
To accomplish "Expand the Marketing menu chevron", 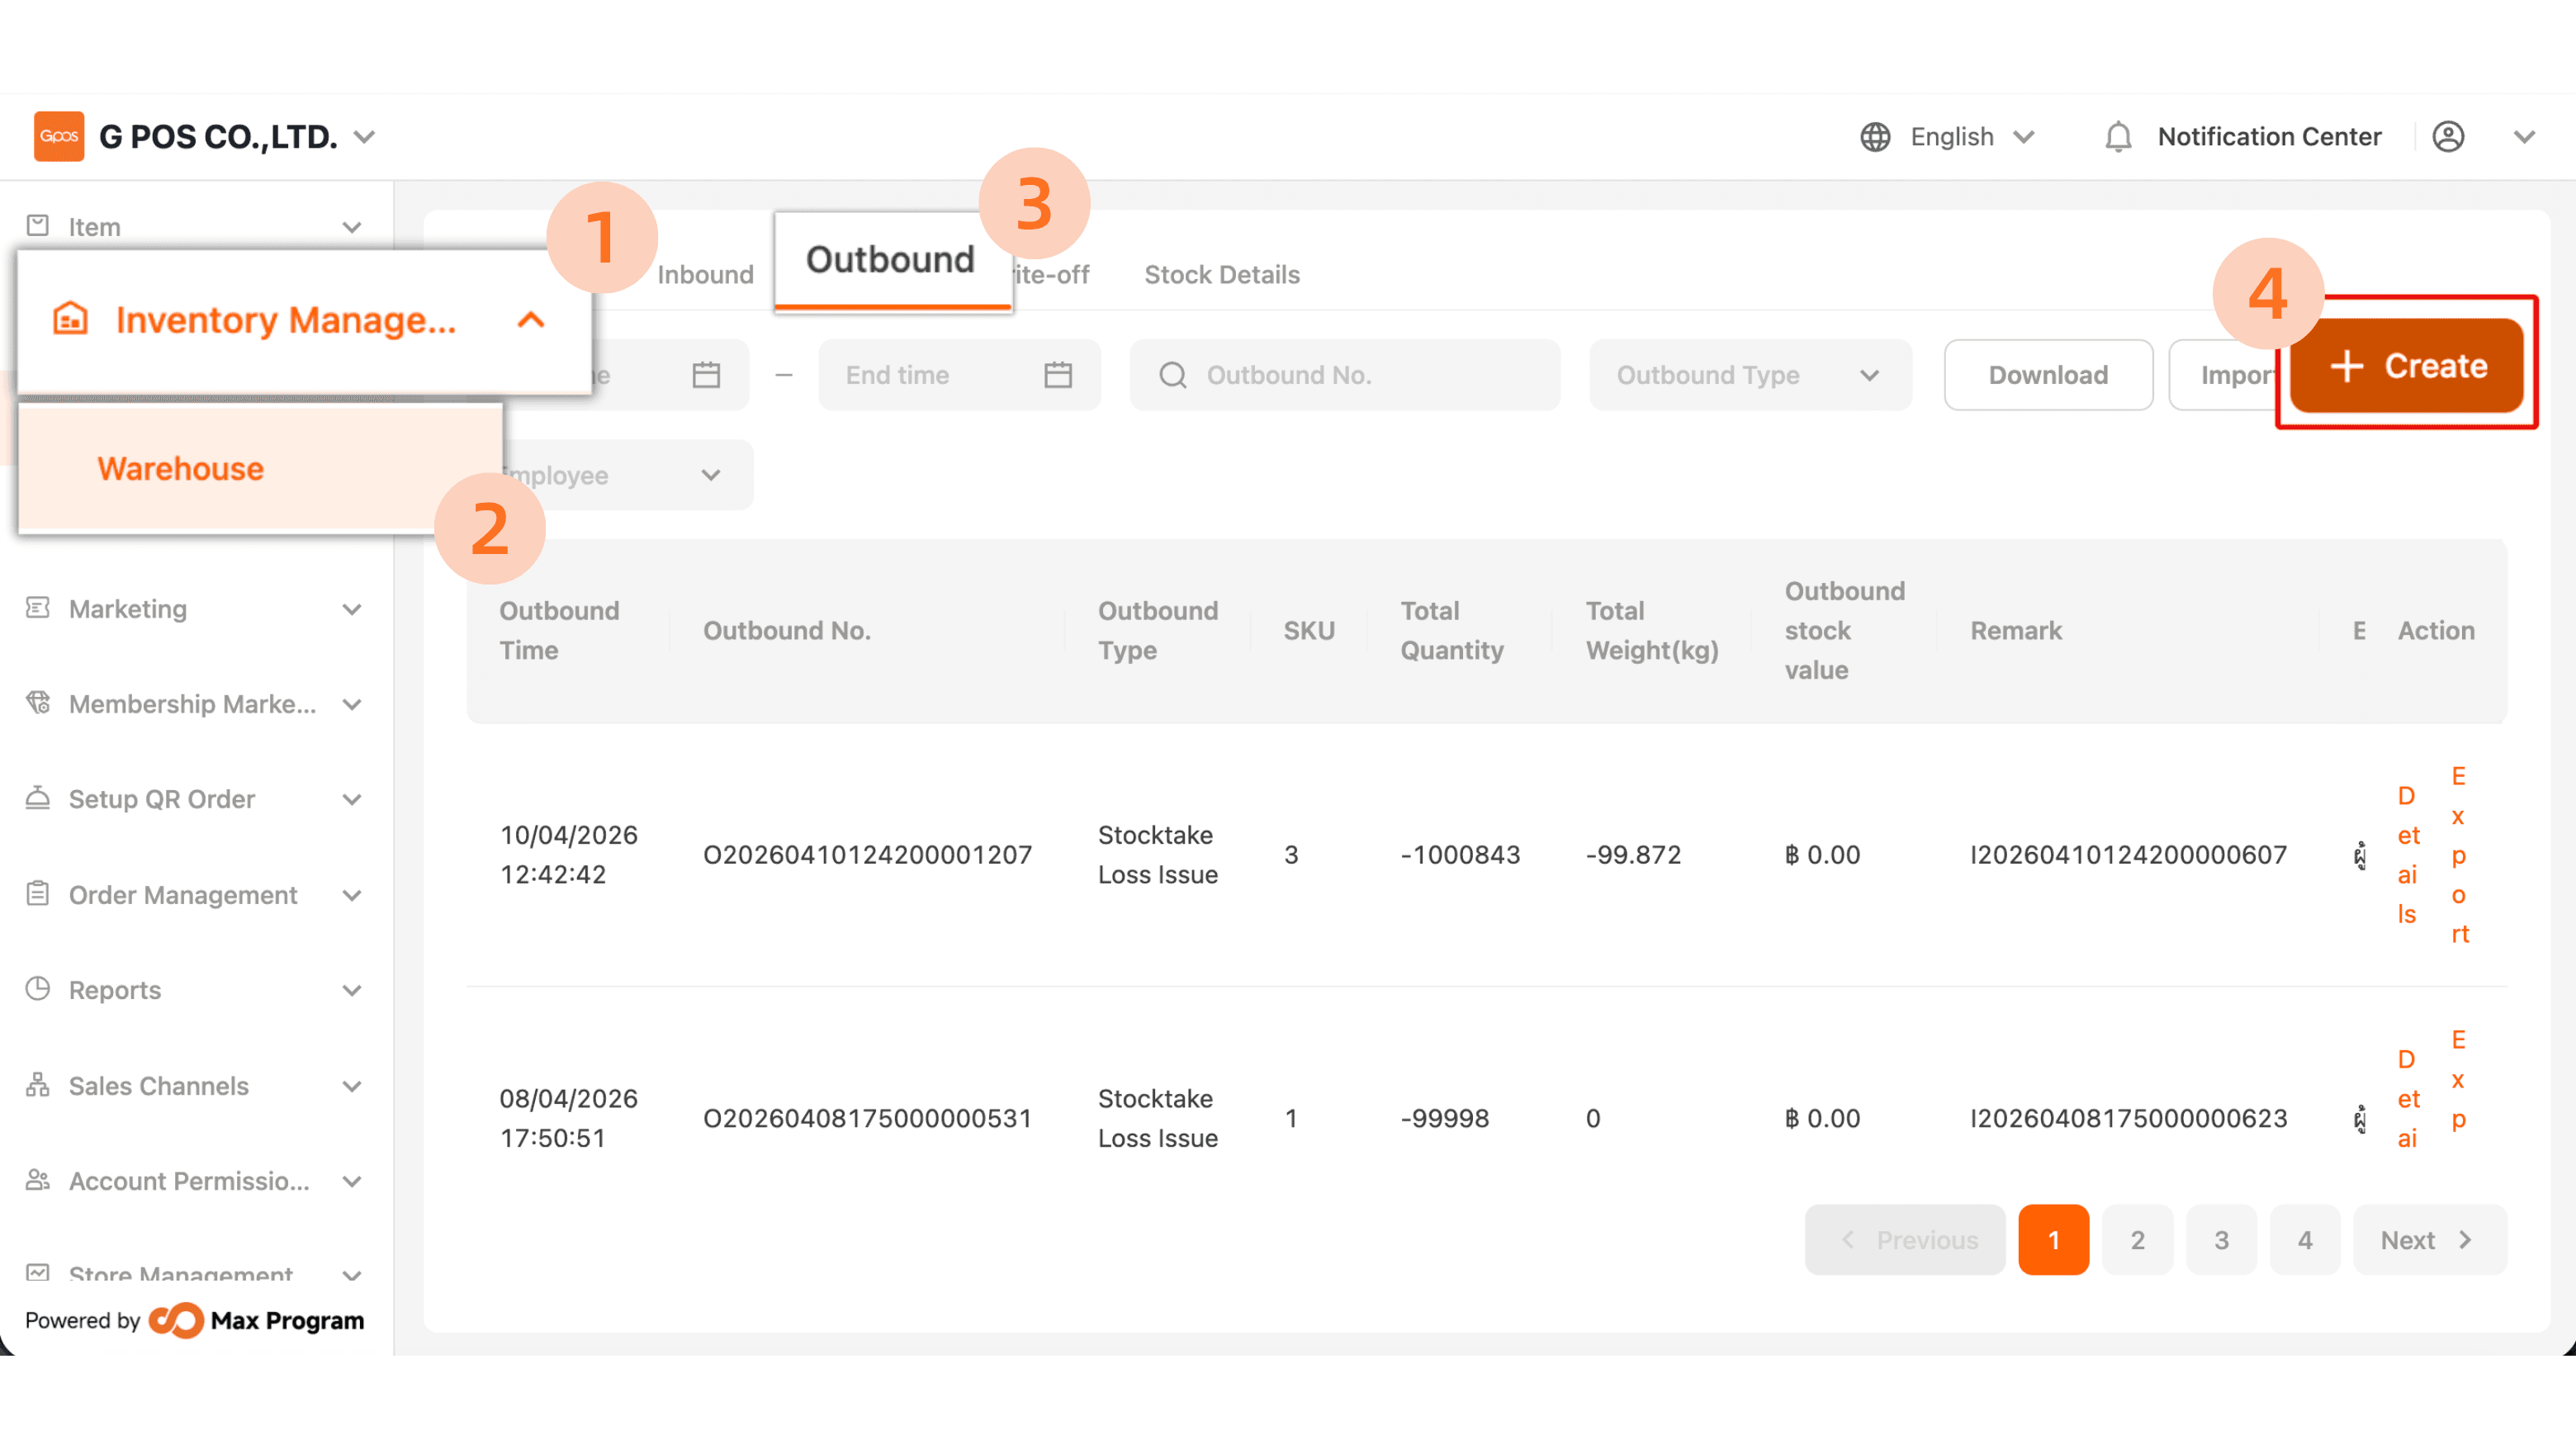I will 352,609.
